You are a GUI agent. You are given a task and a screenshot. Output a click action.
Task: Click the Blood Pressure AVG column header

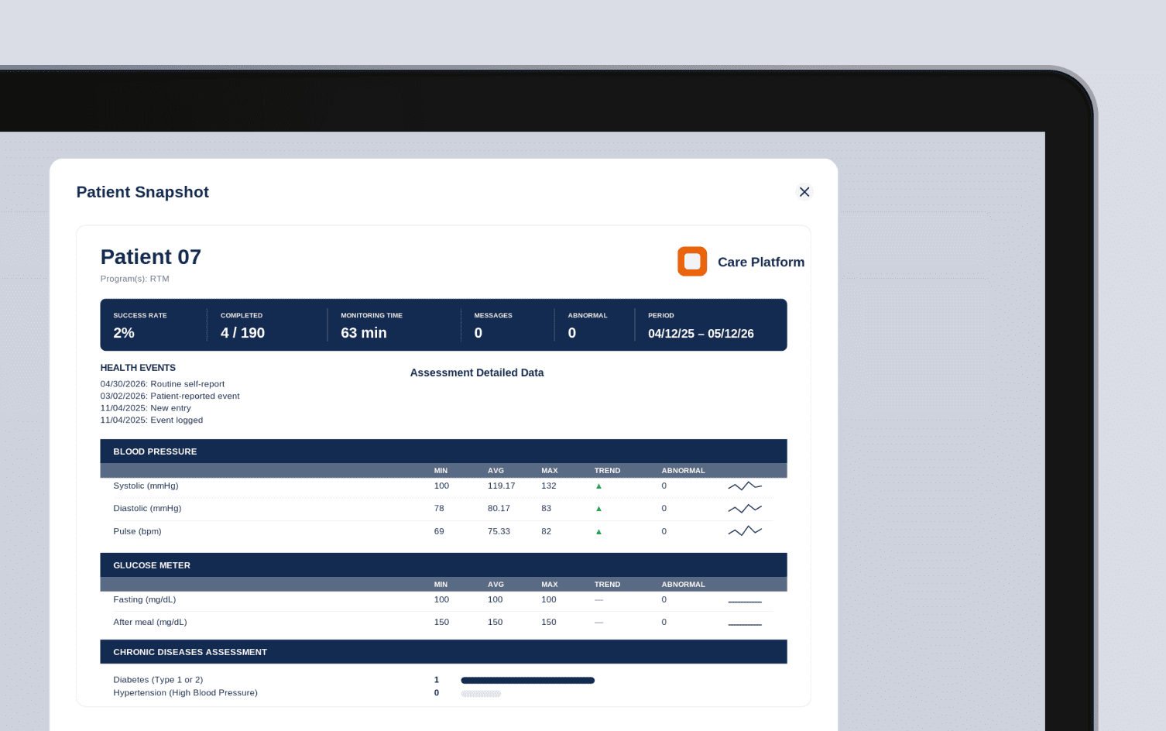coord(496,471)
